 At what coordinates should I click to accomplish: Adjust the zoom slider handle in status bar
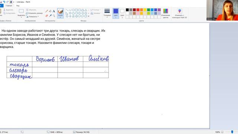click(232, 132)
